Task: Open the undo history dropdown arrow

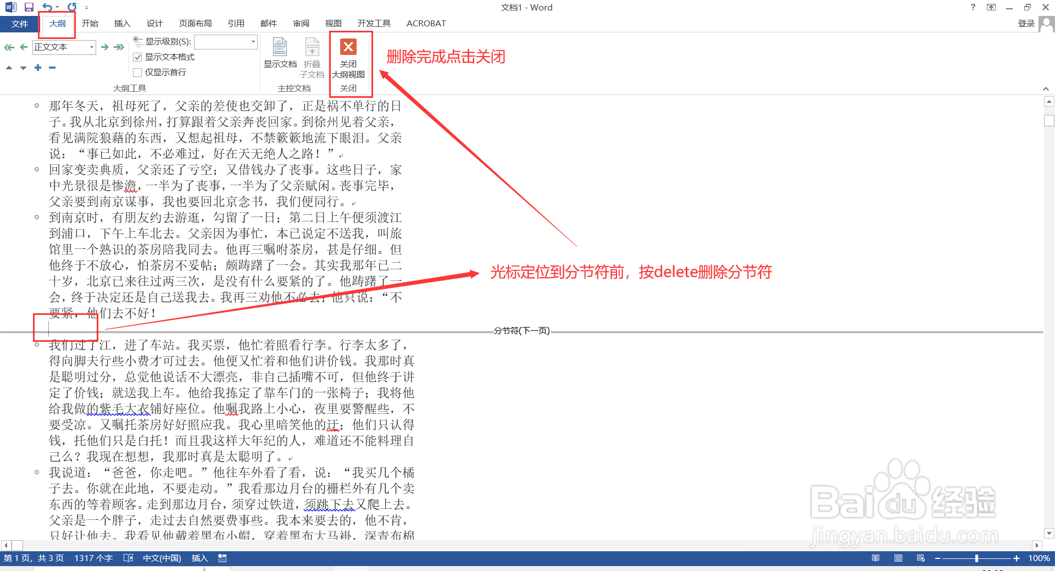Action: pyautogui.click(x=57, y=7)
